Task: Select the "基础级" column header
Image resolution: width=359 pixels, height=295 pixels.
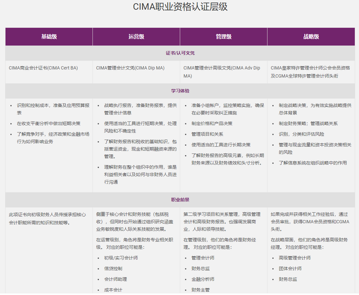Action: pyautogui.click(x=49, y=37)
